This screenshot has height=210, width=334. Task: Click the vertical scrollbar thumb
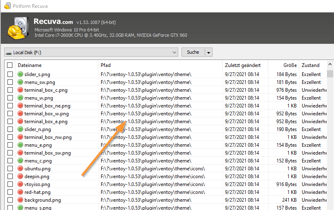[330, 74]
